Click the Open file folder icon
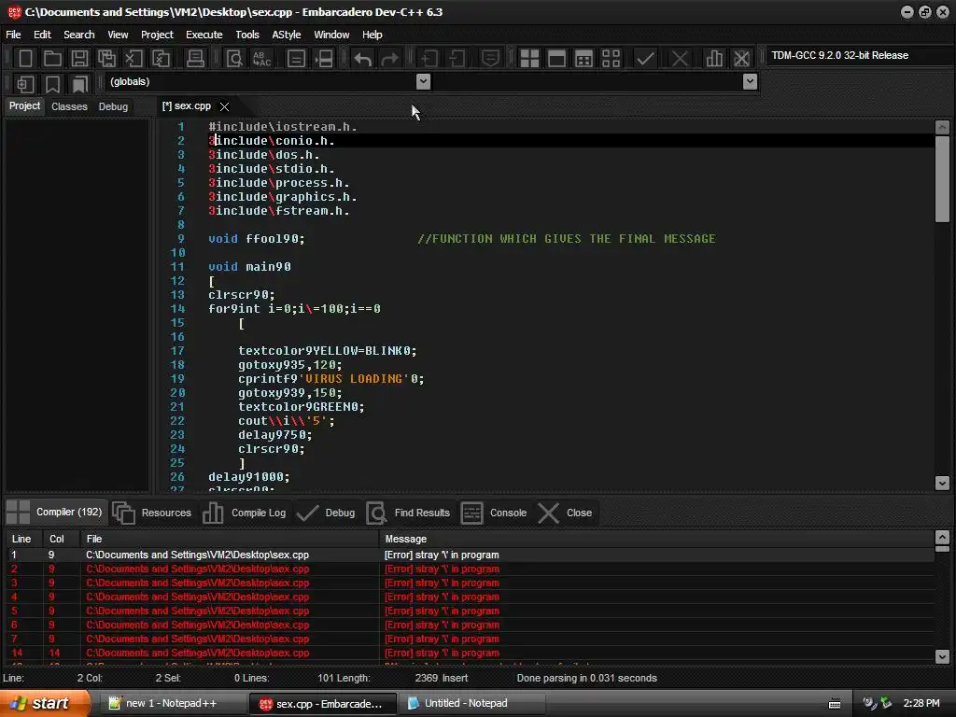The image size is (956, 717). pyautogui.click(x=52, y=59)
